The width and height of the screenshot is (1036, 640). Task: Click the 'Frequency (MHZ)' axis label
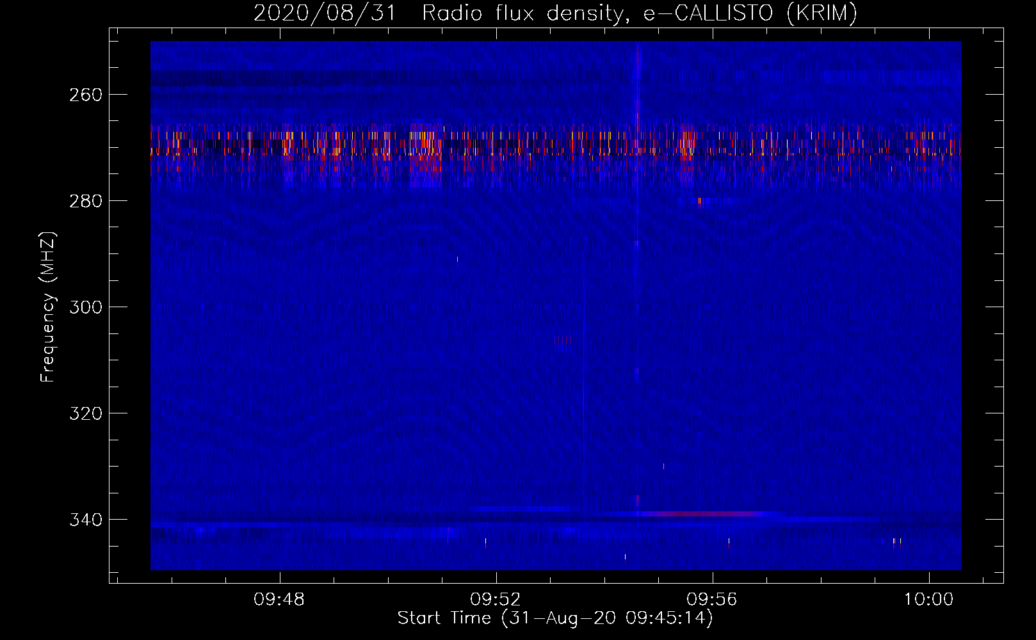[49, 307]
